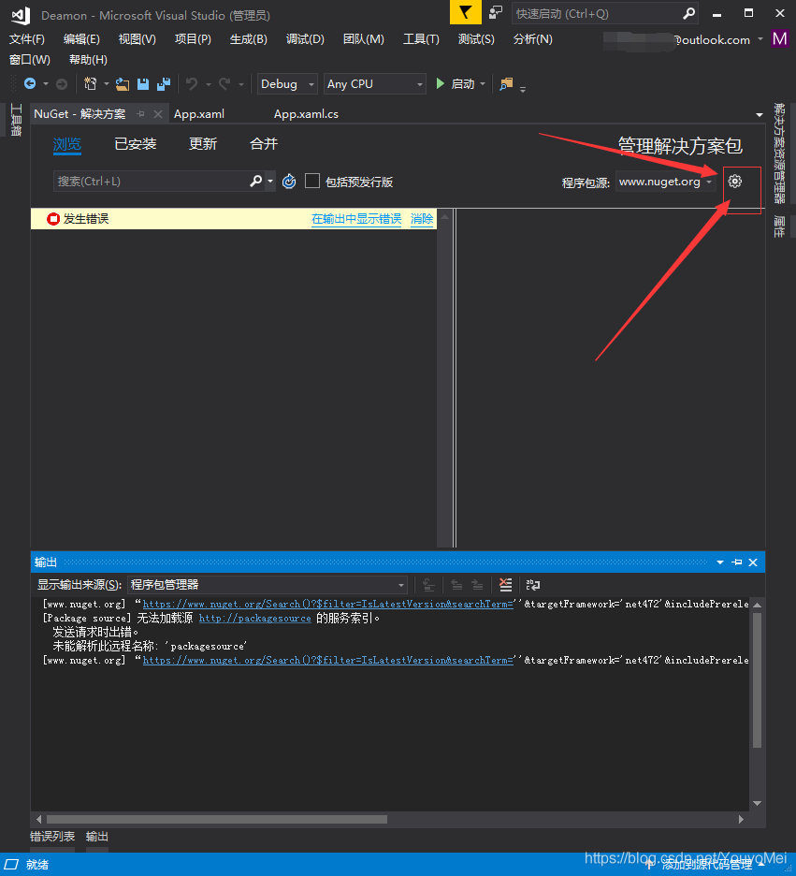Open the 视图(V) menu
Screen dimensions: 796x876
coord(137,39)
